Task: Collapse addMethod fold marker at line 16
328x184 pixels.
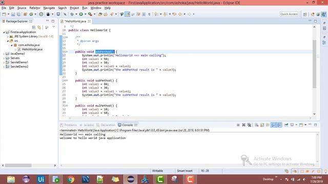Action: (67, 52)
